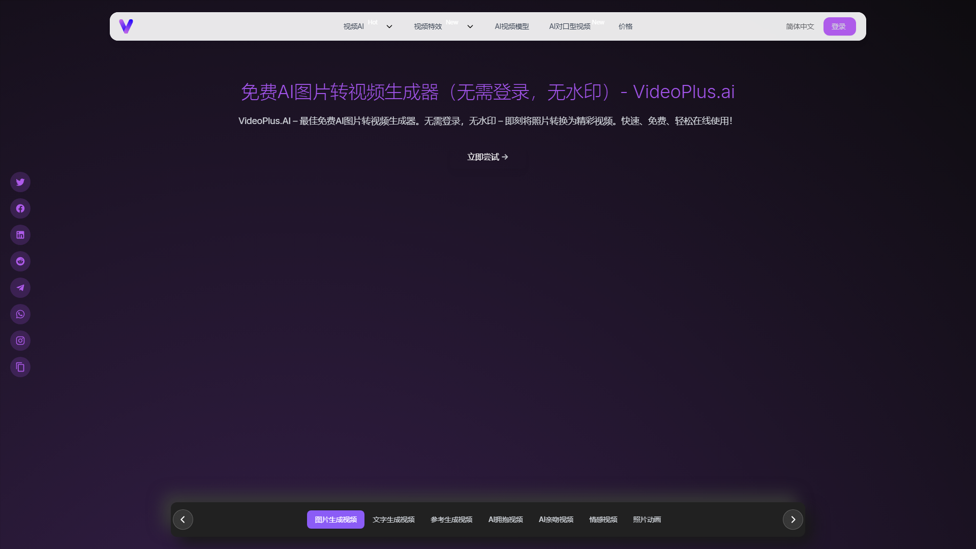The width and height of the screenshot is (976, 549).
Task: Open the 简体中文 language selector
Action: pos(800,26)
